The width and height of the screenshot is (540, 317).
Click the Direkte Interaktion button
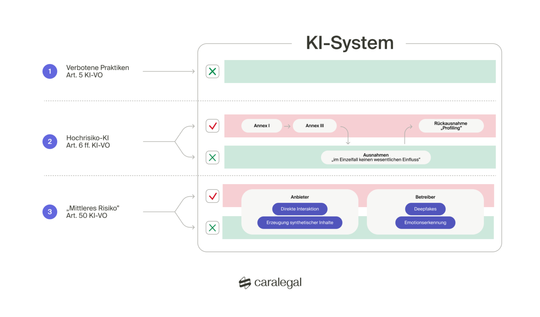tap(300, 209)
